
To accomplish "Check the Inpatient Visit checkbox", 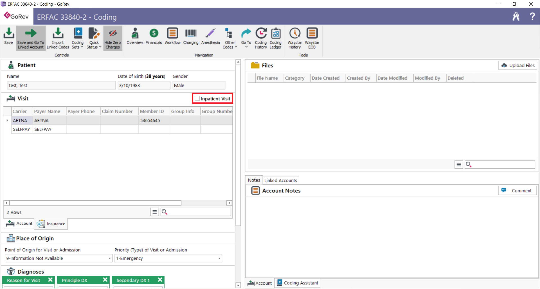I will (197, 98).
